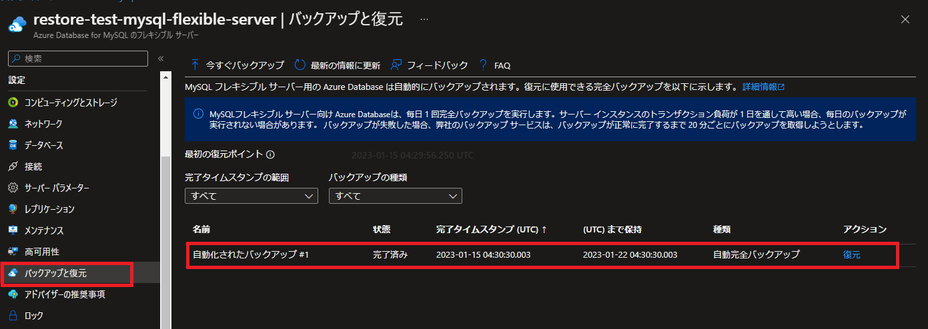Click the 設定 section heading

[x=16, y=80]
